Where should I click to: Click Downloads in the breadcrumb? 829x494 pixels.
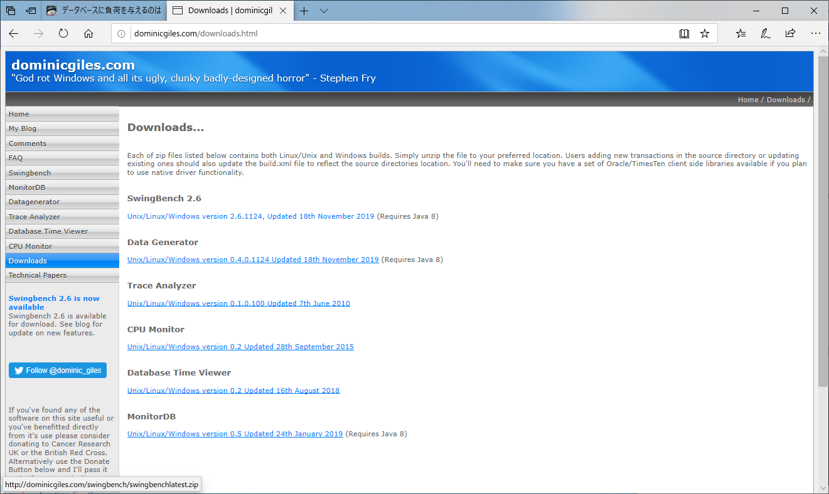786,100
